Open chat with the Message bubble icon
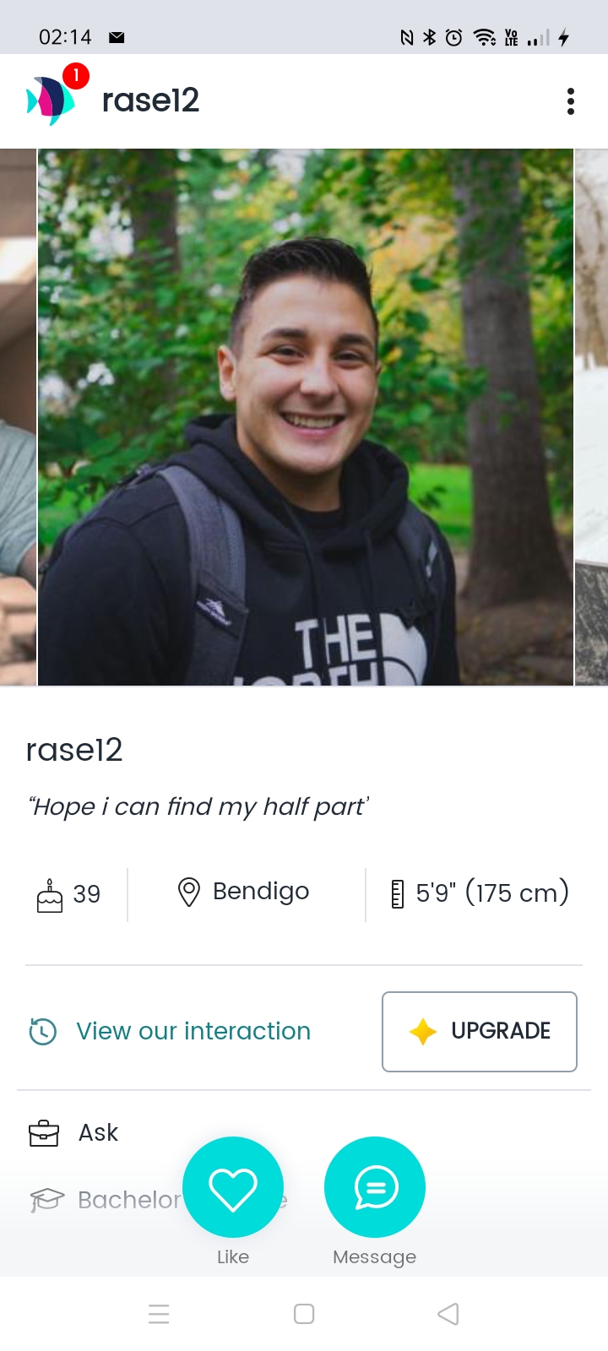This screenshot has height=1351, width=608. [375, 1187]
